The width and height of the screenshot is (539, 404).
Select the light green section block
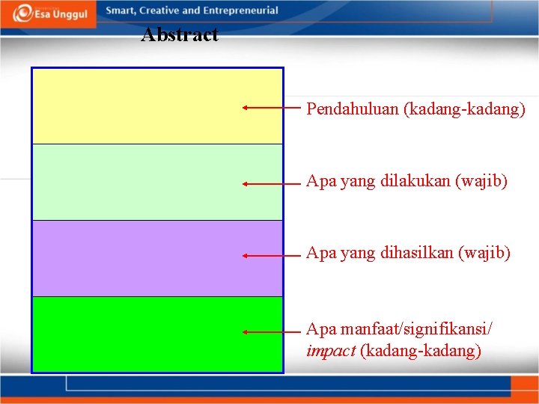click(x=157, y=182)
